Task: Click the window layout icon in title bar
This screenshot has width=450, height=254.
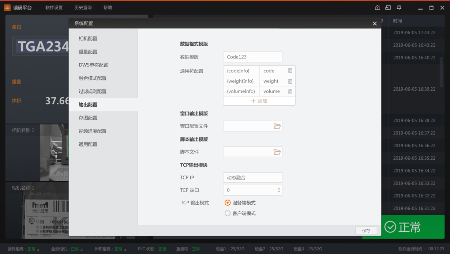Action: click(x=388, y=8)
